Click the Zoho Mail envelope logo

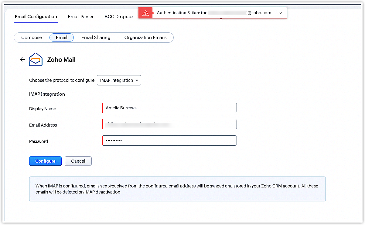[x=36, y=59]
